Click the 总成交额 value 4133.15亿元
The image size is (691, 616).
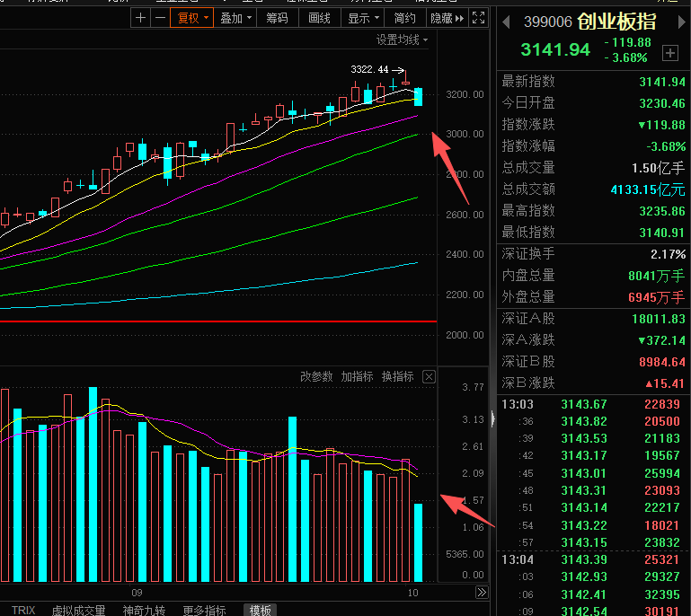pyautogui.click(x=648, y=189)
